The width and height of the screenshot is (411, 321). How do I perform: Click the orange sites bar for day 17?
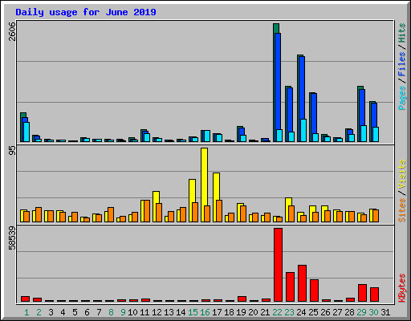tap(219, 211)
